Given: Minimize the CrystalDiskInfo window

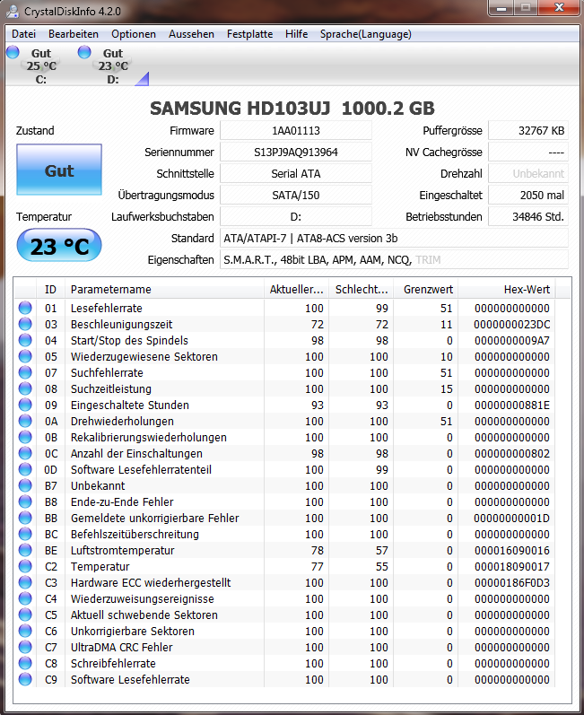Looking at the screenshot, I should point(501,8).
